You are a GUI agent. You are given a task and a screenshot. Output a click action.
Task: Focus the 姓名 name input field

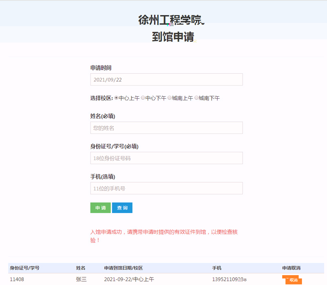click(x=166, y=128)
